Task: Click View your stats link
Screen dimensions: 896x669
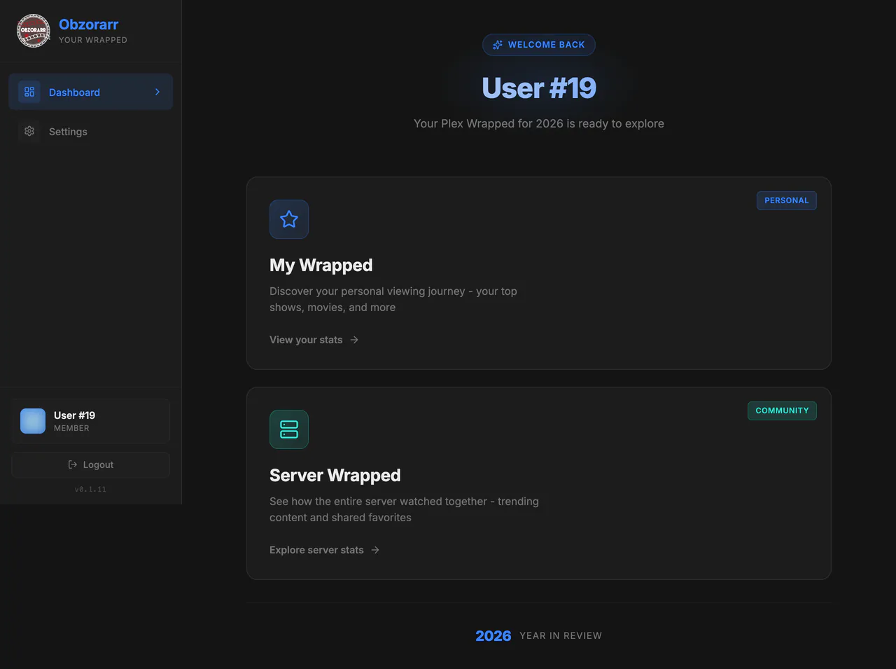Action: (314, 340)
